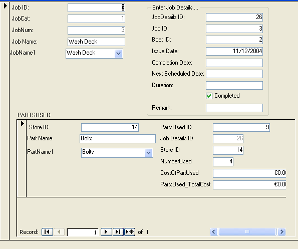Click the Job Name field showing Wash Deck

pyautogui.click(x=96, y=42)
